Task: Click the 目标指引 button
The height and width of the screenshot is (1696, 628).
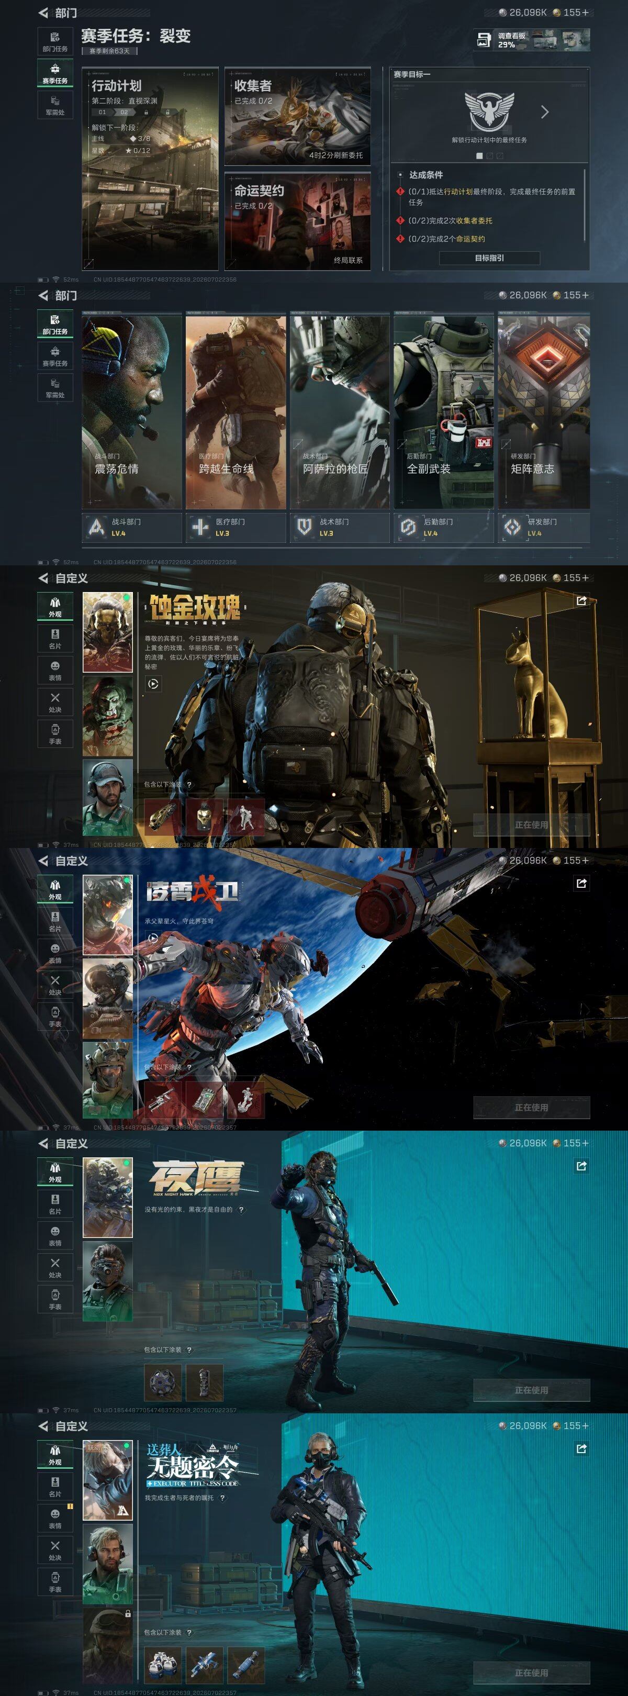Action: click(489, 258)
